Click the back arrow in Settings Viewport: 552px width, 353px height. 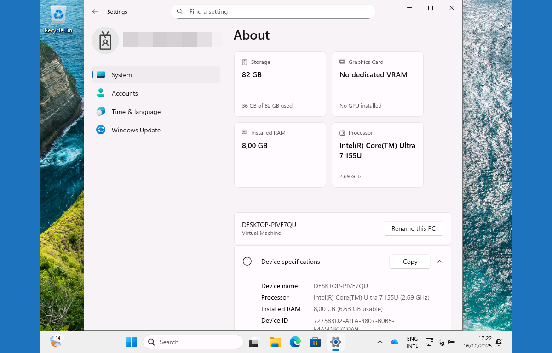[x=95, y=12]
